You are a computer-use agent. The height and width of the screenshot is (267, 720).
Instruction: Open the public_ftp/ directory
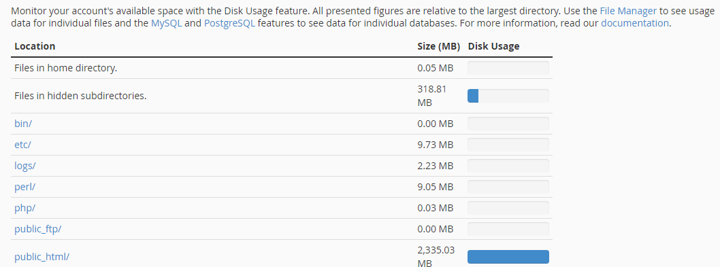(x=37, y=229)
